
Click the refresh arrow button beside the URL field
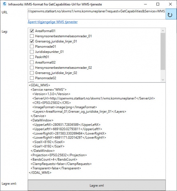[171, 14]
